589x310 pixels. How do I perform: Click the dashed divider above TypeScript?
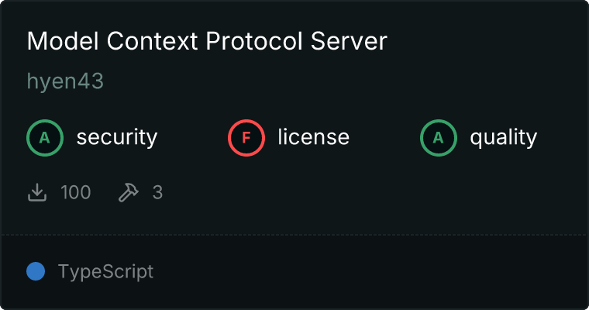[294, 234]
